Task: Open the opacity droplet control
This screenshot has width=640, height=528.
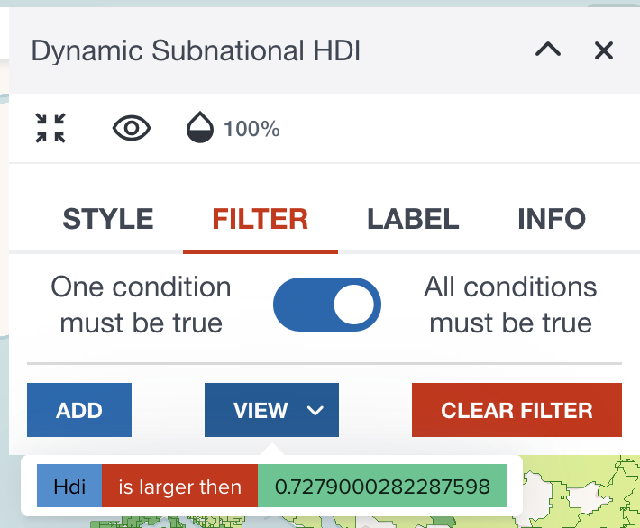Action: 200,127
